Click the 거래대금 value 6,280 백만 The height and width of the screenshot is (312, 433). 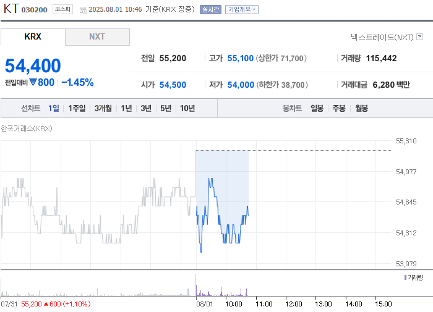(391, 85)
